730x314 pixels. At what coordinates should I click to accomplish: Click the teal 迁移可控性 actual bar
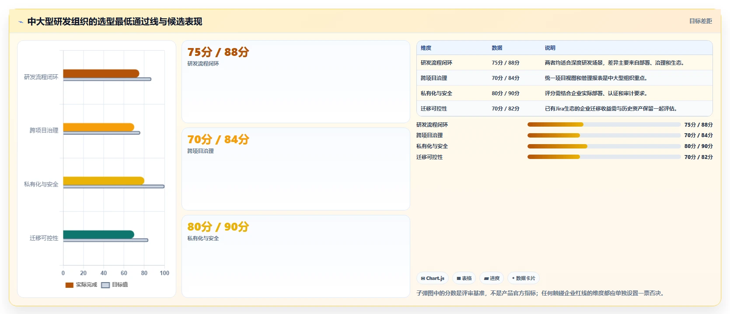(x=99, y=235)
